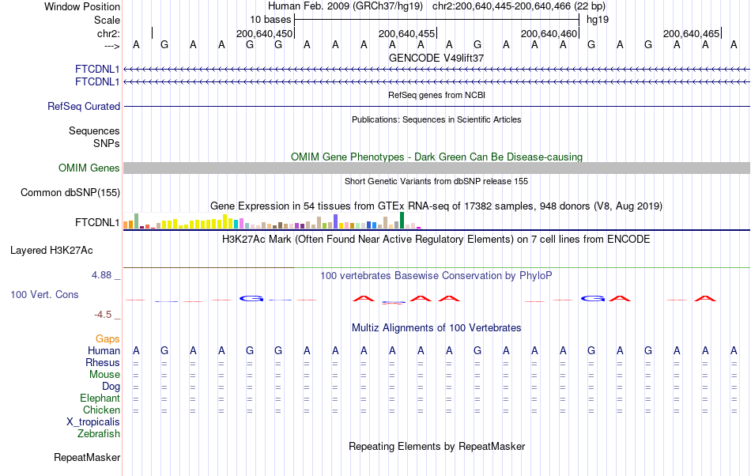Screen dimensions: 751x476
Task: Select the Dog alignment row label
Action: coord(111,387)
